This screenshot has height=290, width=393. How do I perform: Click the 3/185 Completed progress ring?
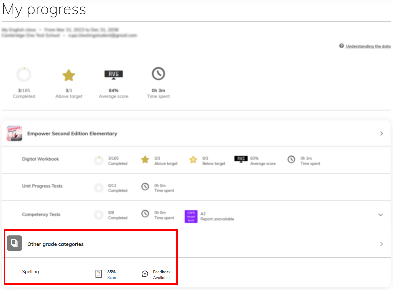pos(24,74)
